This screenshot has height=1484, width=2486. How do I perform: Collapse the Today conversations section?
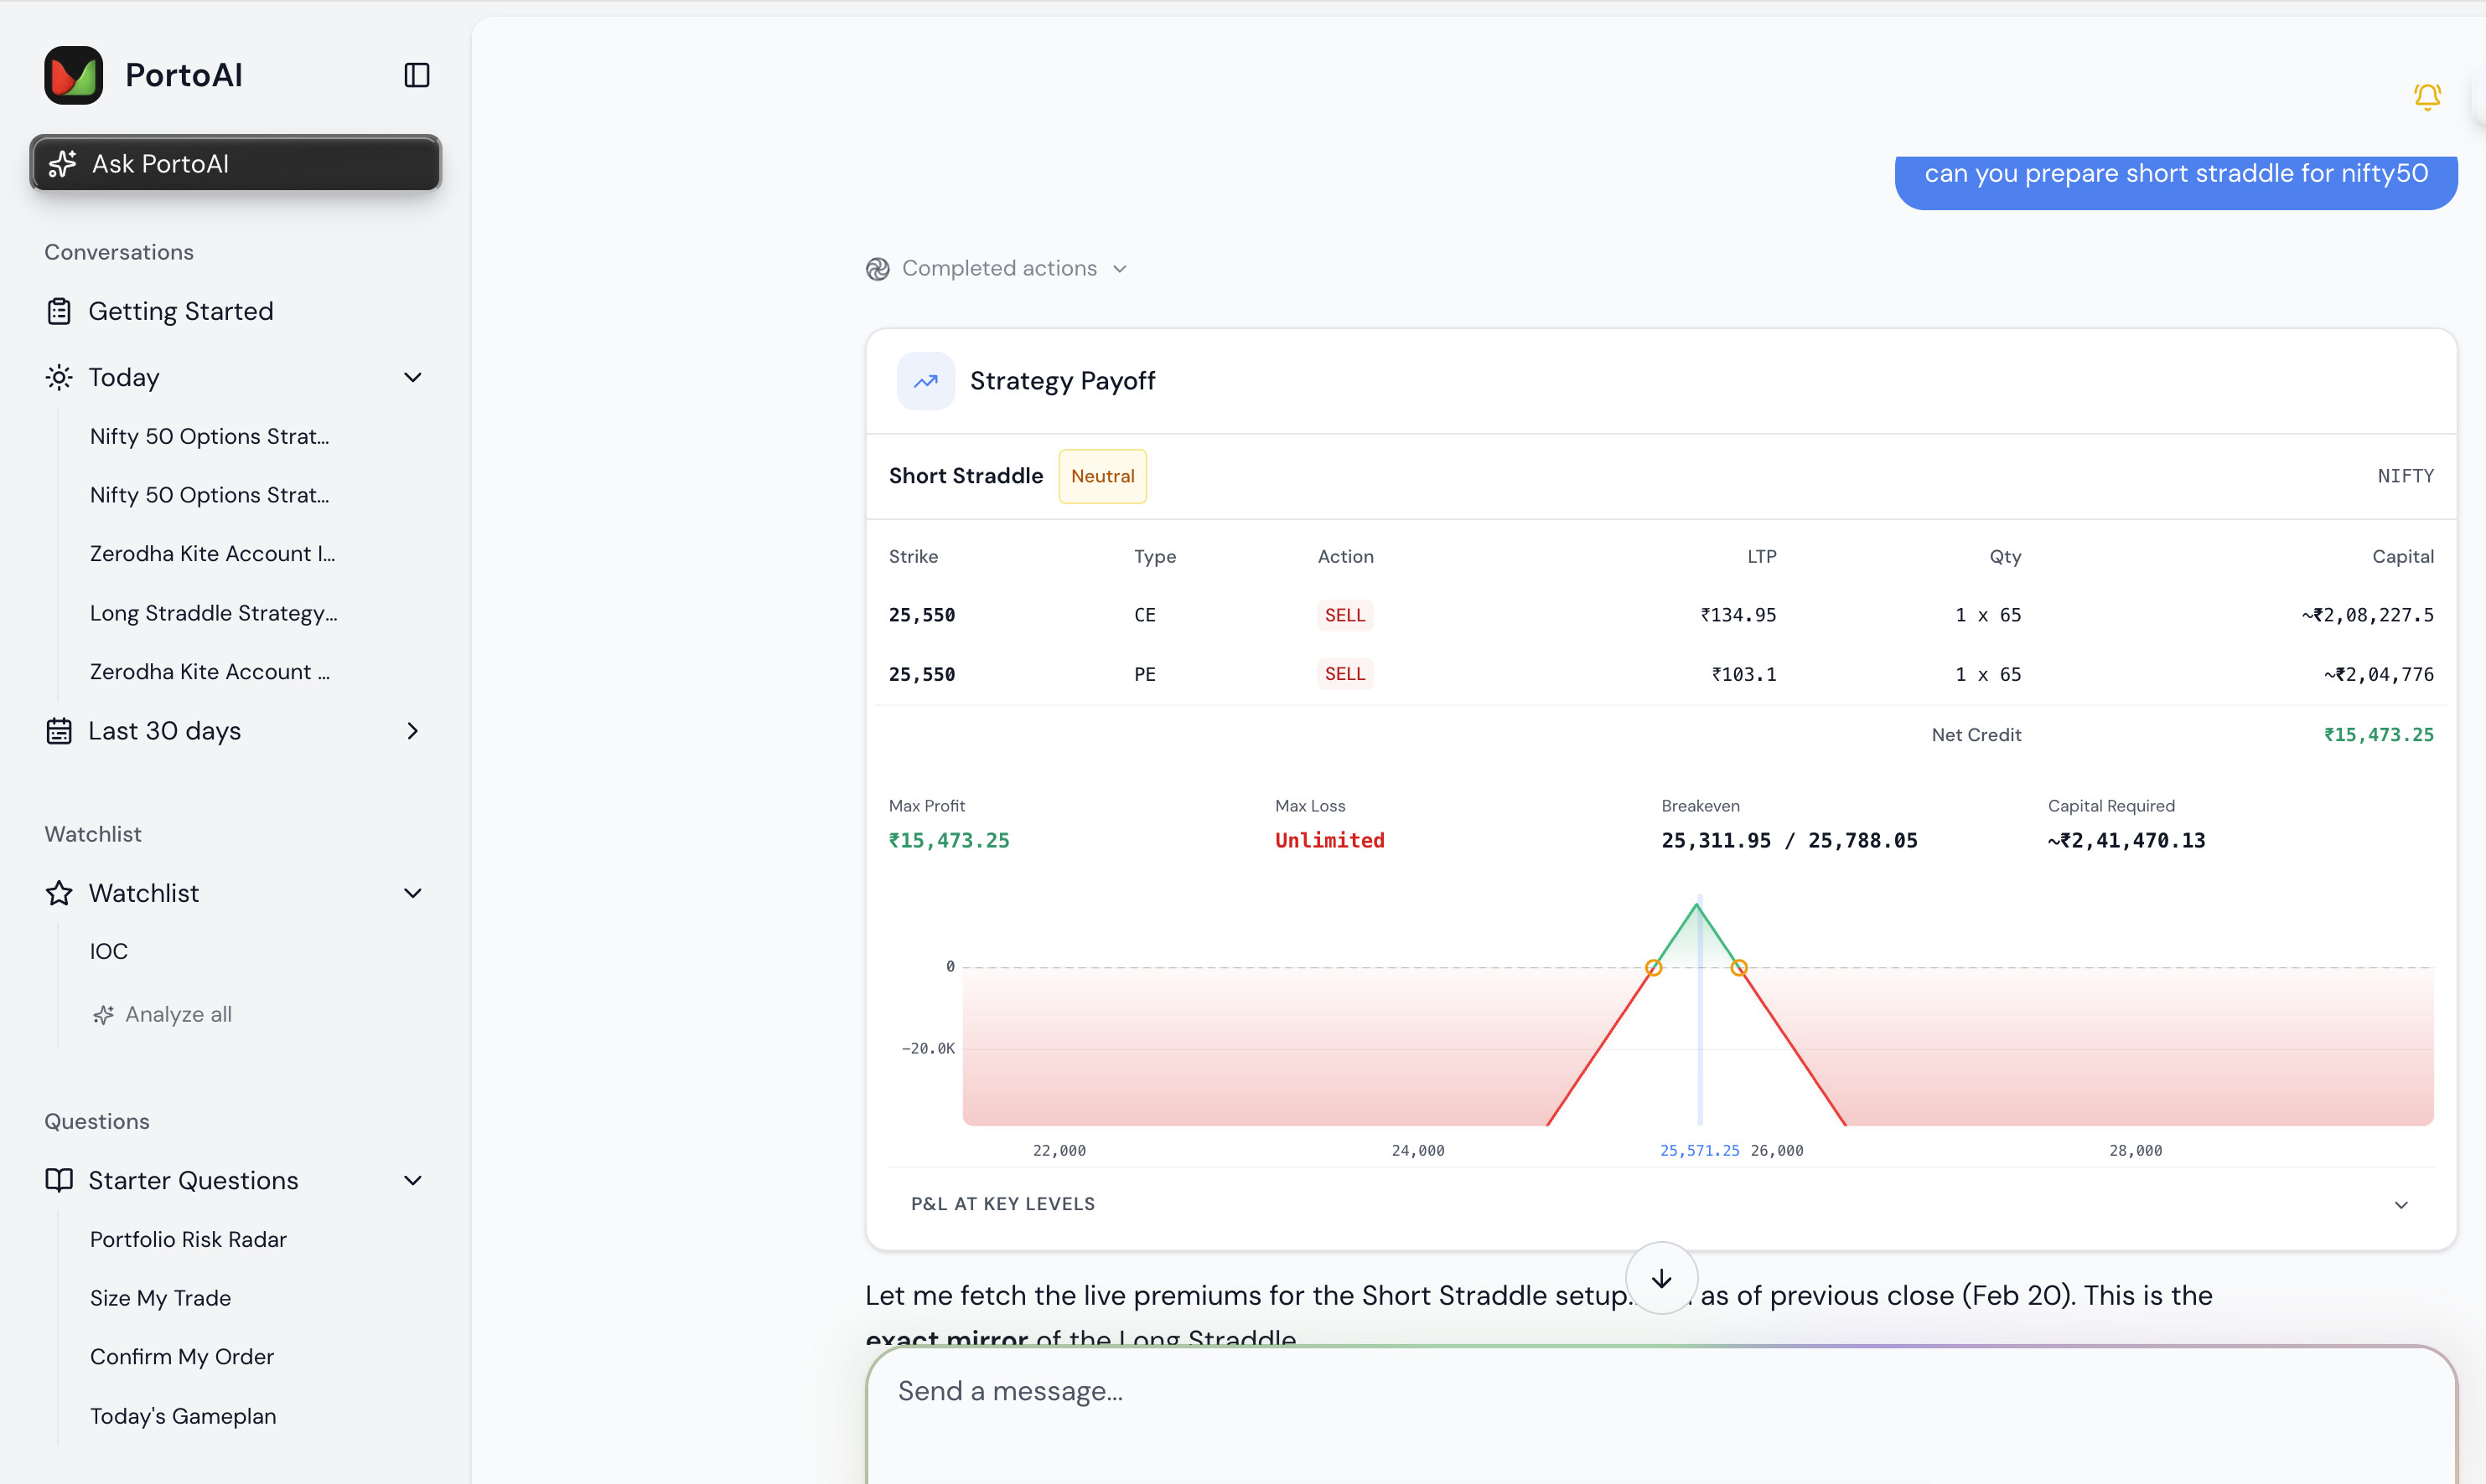[x=412, y=377]
